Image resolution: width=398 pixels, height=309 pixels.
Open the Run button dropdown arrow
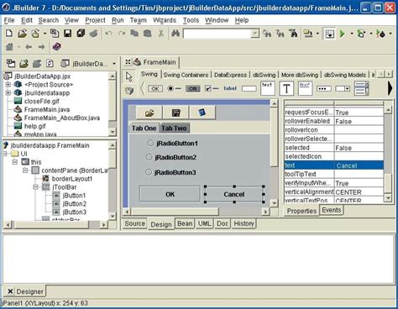[x=351, y=34]
